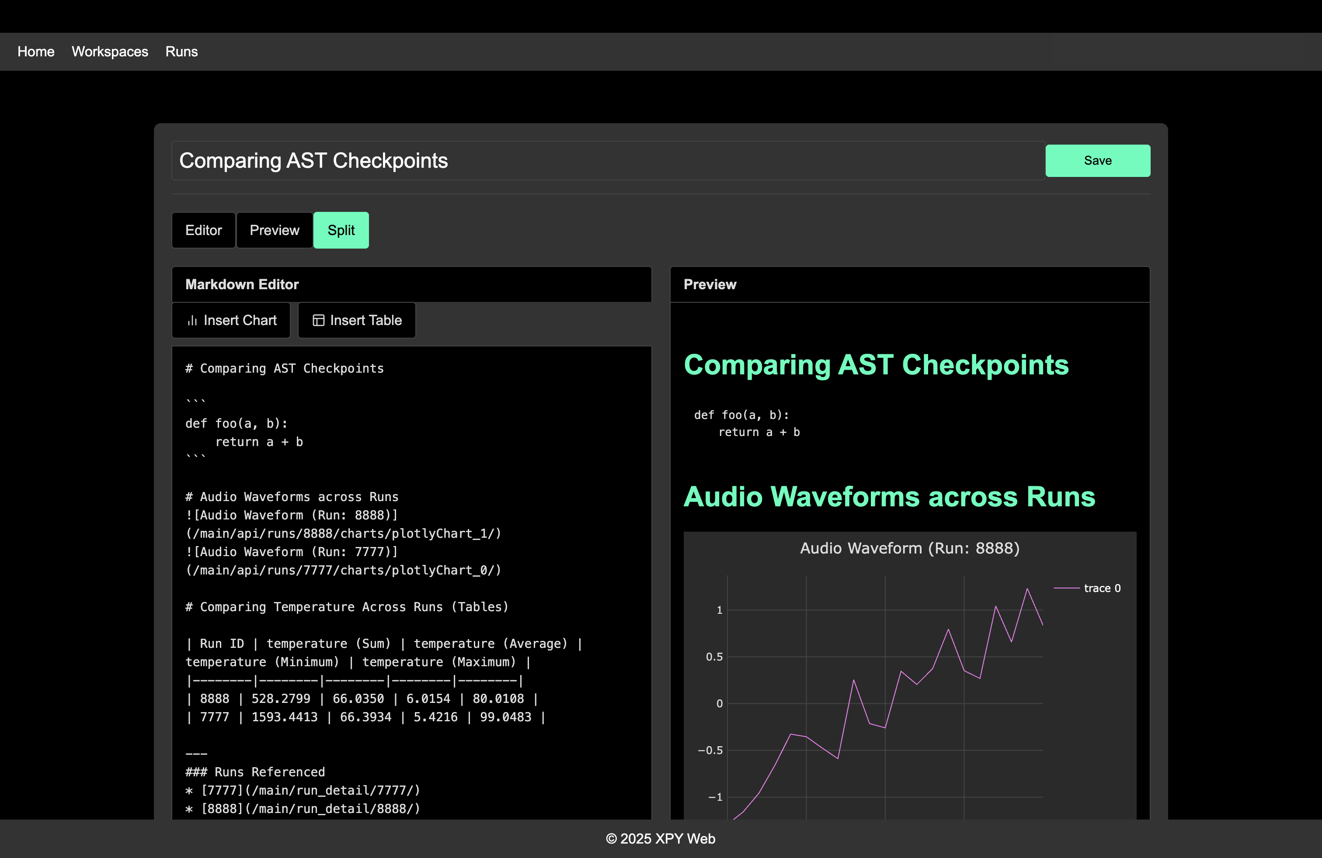
Task: Select the Split view mode
Action: [x=341, y=230]
